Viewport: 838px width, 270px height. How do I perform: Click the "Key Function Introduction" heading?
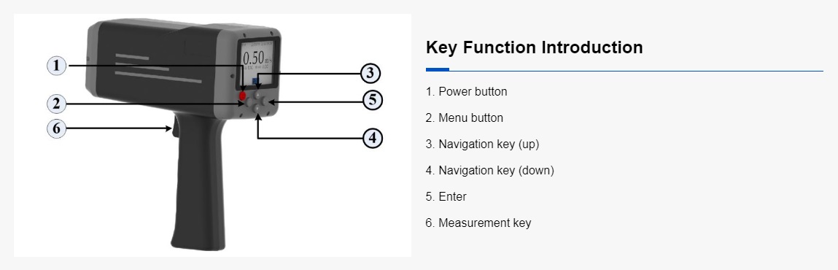click(x=534, y=47)
